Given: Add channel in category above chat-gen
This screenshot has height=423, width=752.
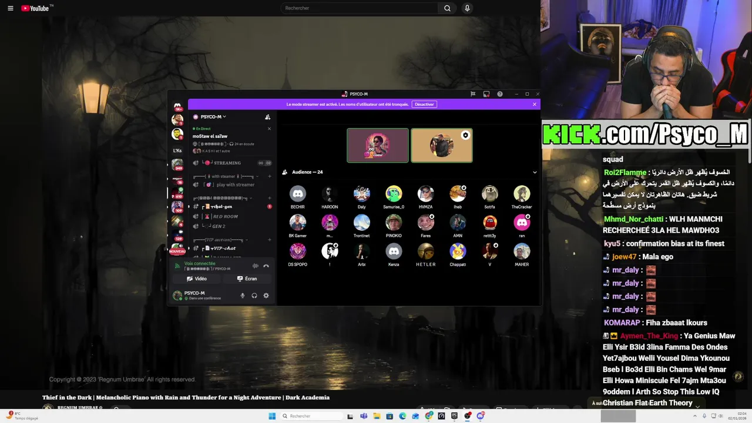Looking at the screenshot, I should (x=270, y=198).
